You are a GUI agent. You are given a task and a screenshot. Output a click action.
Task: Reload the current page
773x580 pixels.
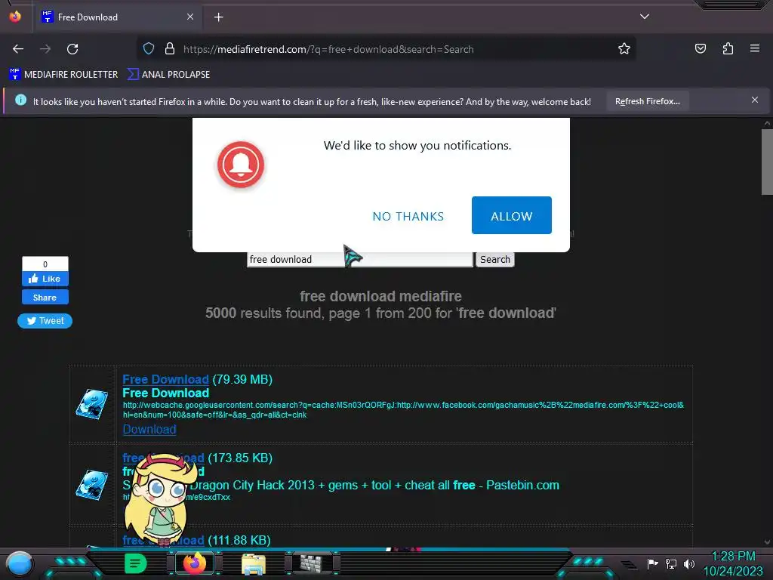72,49
